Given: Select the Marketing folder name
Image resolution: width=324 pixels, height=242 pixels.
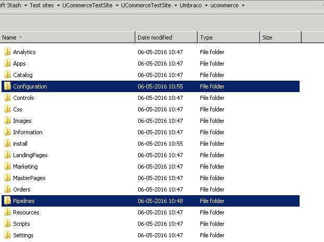Looking at the screenshot, I should [25, 167].
